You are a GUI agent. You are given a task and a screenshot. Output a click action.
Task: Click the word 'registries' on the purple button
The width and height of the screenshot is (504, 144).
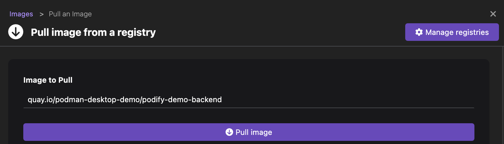coord(472,32)
